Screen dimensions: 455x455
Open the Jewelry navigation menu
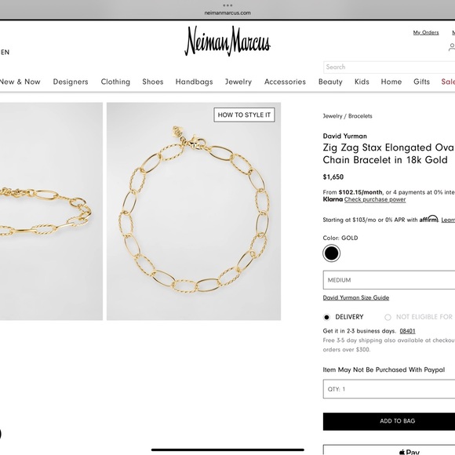[x=238, y=82]
